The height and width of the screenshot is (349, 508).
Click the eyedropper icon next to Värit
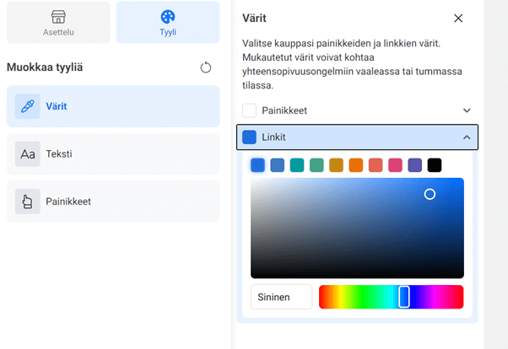(x=28, y=106)
